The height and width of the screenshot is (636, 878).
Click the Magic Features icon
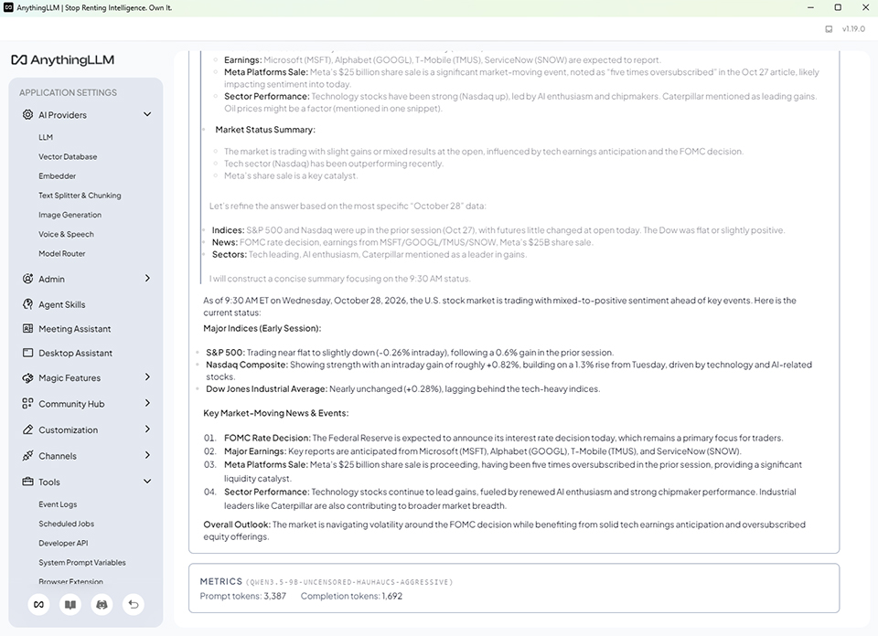(27, 377)
